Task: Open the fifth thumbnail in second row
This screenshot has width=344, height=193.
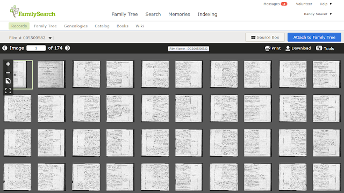Action: [x=155, y=108]
